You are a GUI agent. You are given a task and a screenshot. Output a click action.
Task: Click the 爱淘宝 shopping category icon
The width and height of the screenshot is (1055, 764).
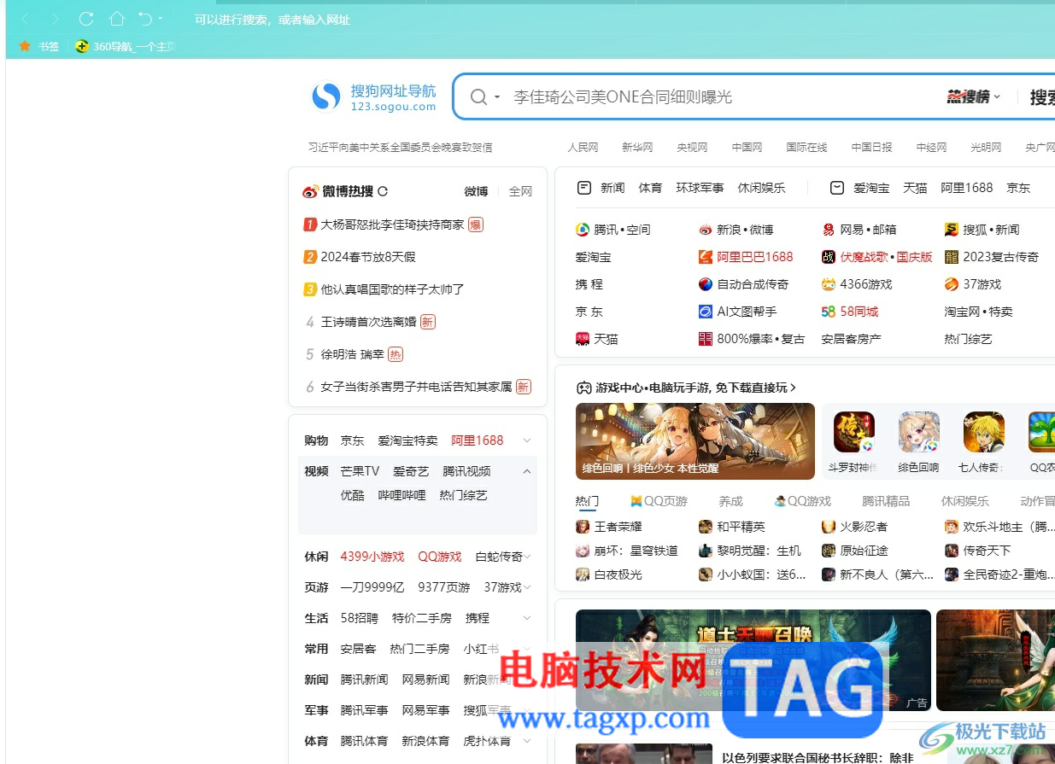tap(837, 188)
